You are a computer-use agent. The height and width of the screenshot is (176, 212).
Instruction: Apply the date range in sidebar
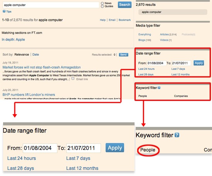coord(199,63)
